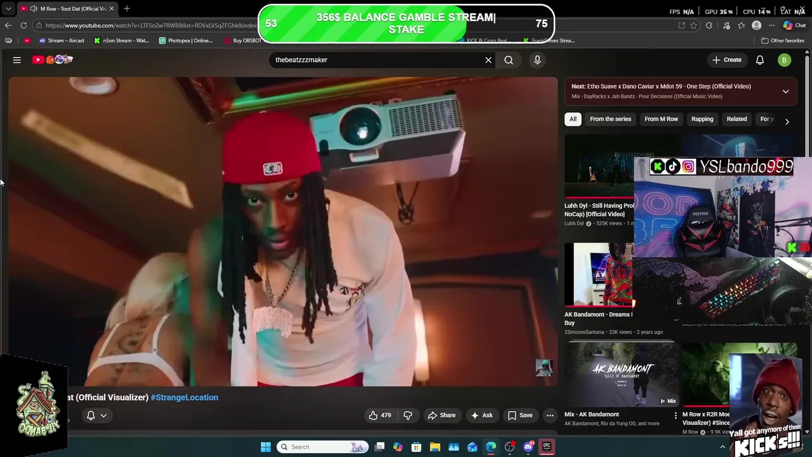Screen dimensions: 812x457
Task: Open Luhh Dyl Still Having Problems thumbnail
Action: click(599, 167)
